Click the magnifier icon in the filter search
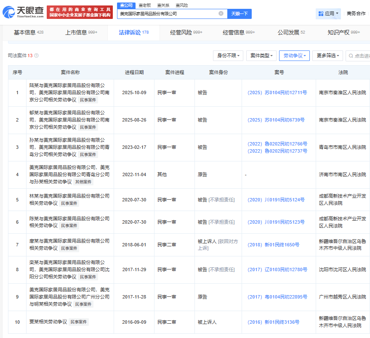This screenshot has width=370, height=338. pos(350,55)
